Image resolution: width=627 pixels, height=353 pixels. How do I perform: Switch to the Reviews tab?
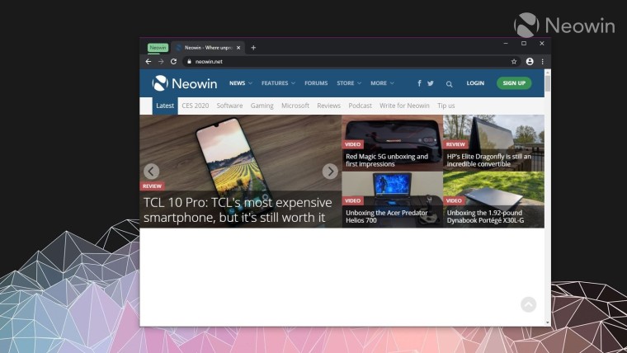(328, 106)
